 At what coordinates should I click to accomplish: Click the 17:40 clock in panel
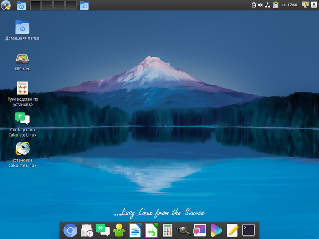(293, 5)
